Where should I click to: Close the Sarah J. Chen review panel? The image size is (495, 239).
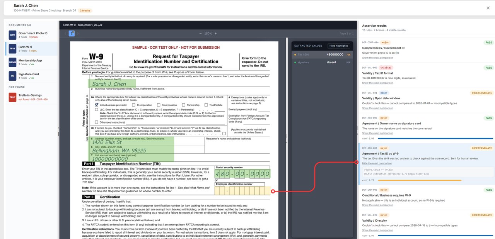(x=488, y=8)
